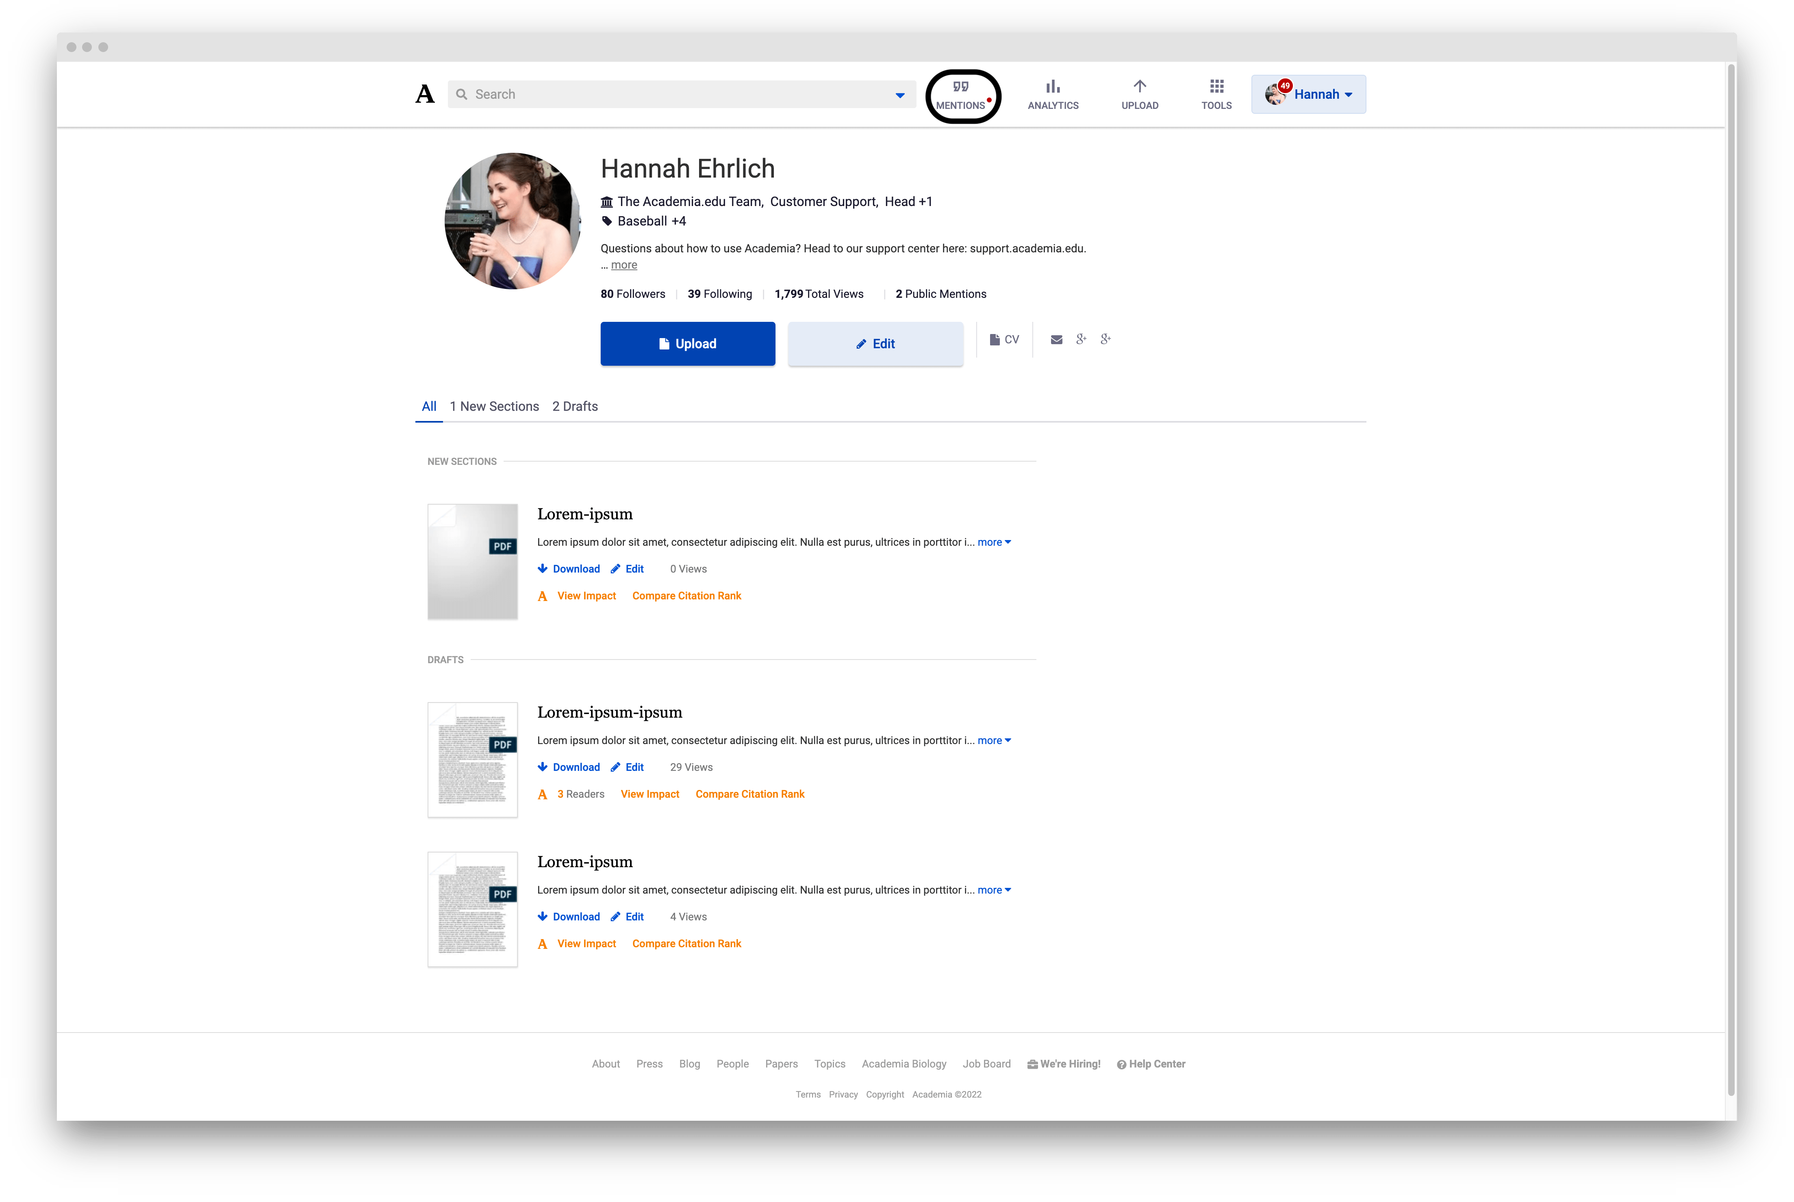The width and height of the screenshot is (1794, 1202).
Task: Click the first Google Plus icon
Action: point(1081,339)
